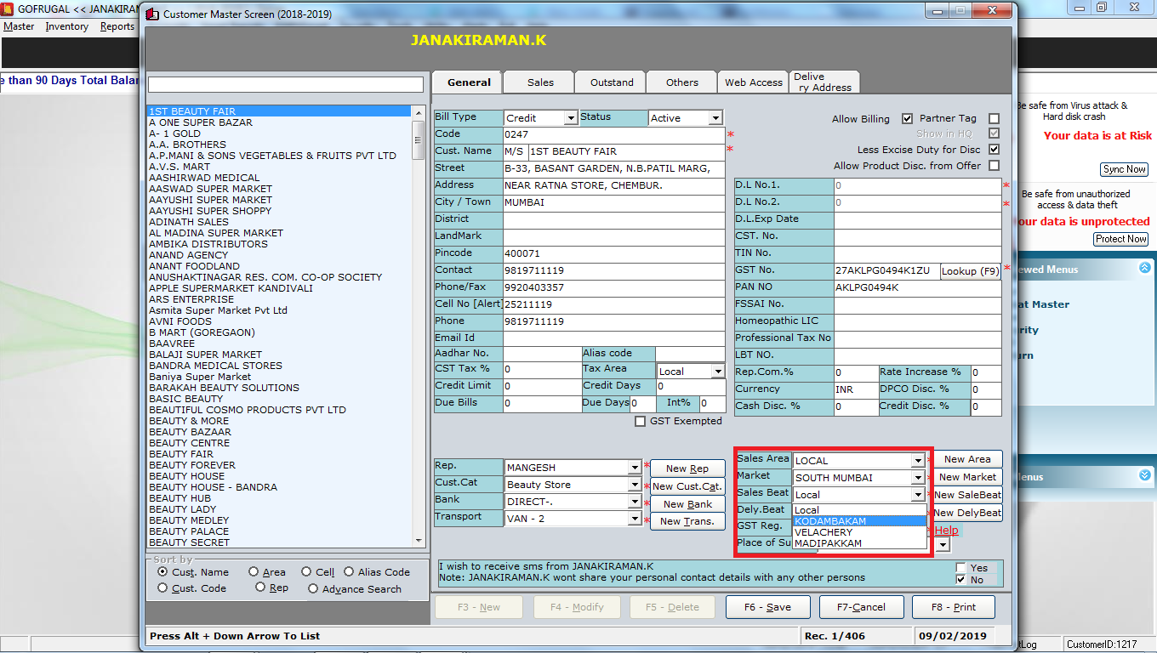Open the Inventory menu
1157x653 pixels.
66,26
